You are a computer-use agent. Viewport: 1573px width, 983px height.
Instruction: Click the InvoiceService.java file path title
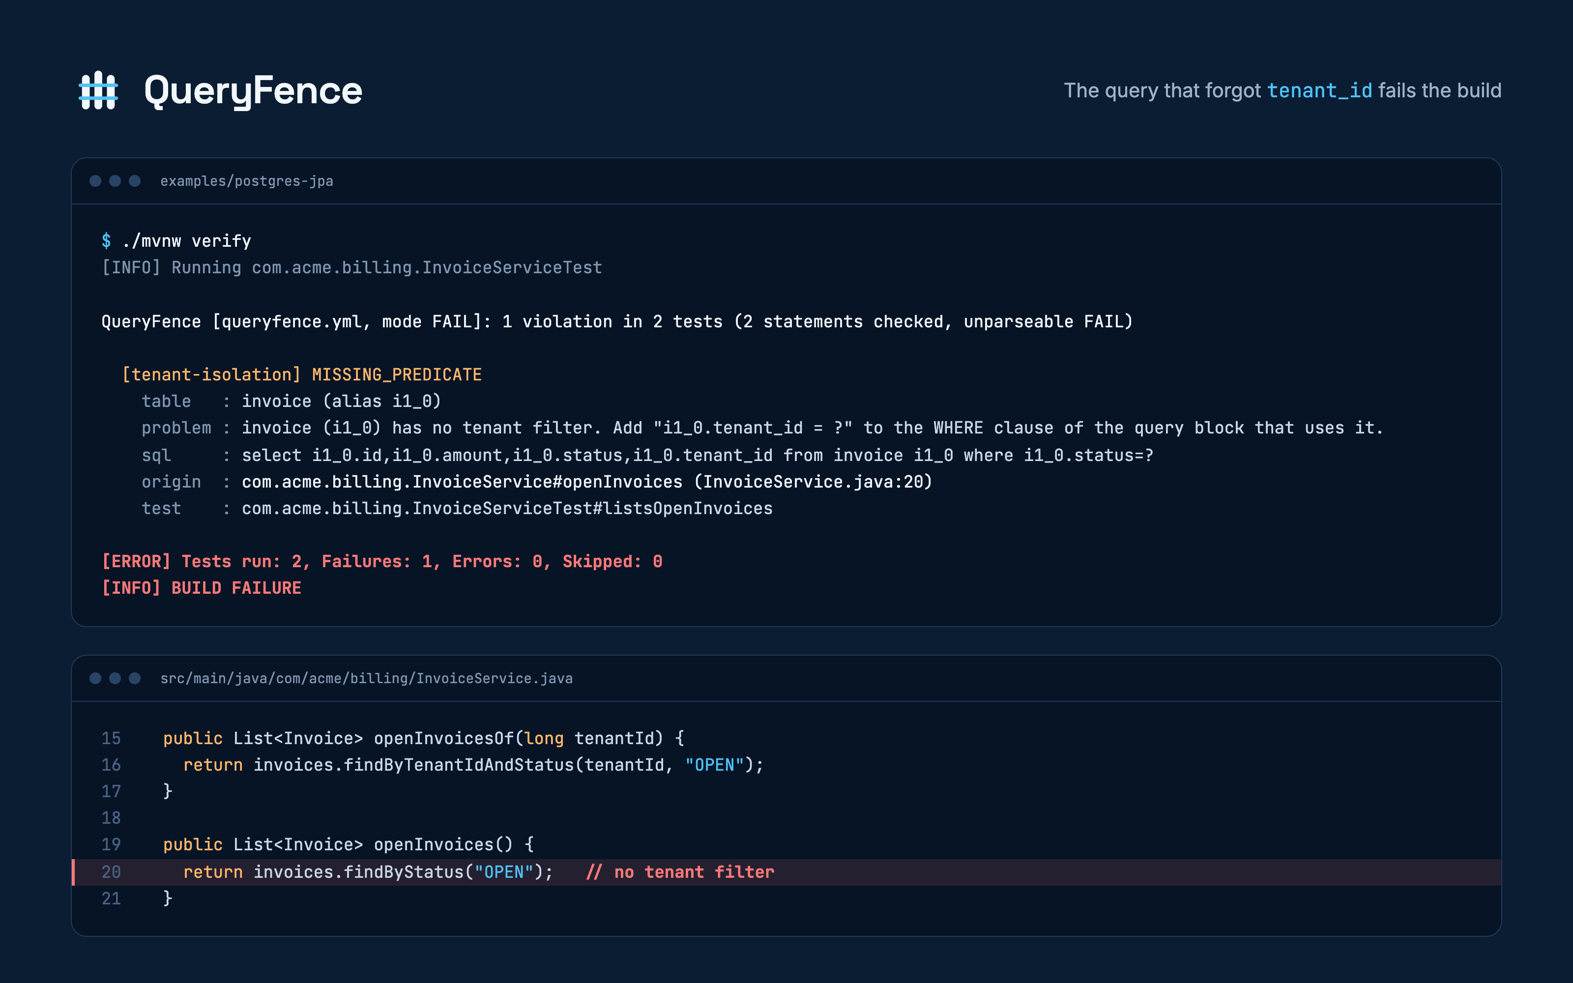(367, 678)
